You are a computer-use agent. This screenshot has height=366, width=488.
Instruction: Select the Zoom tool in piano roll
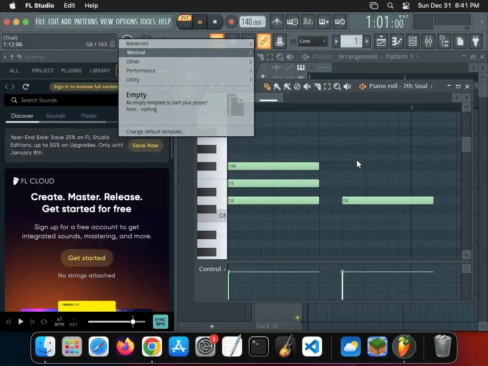(x=337, y=87)
